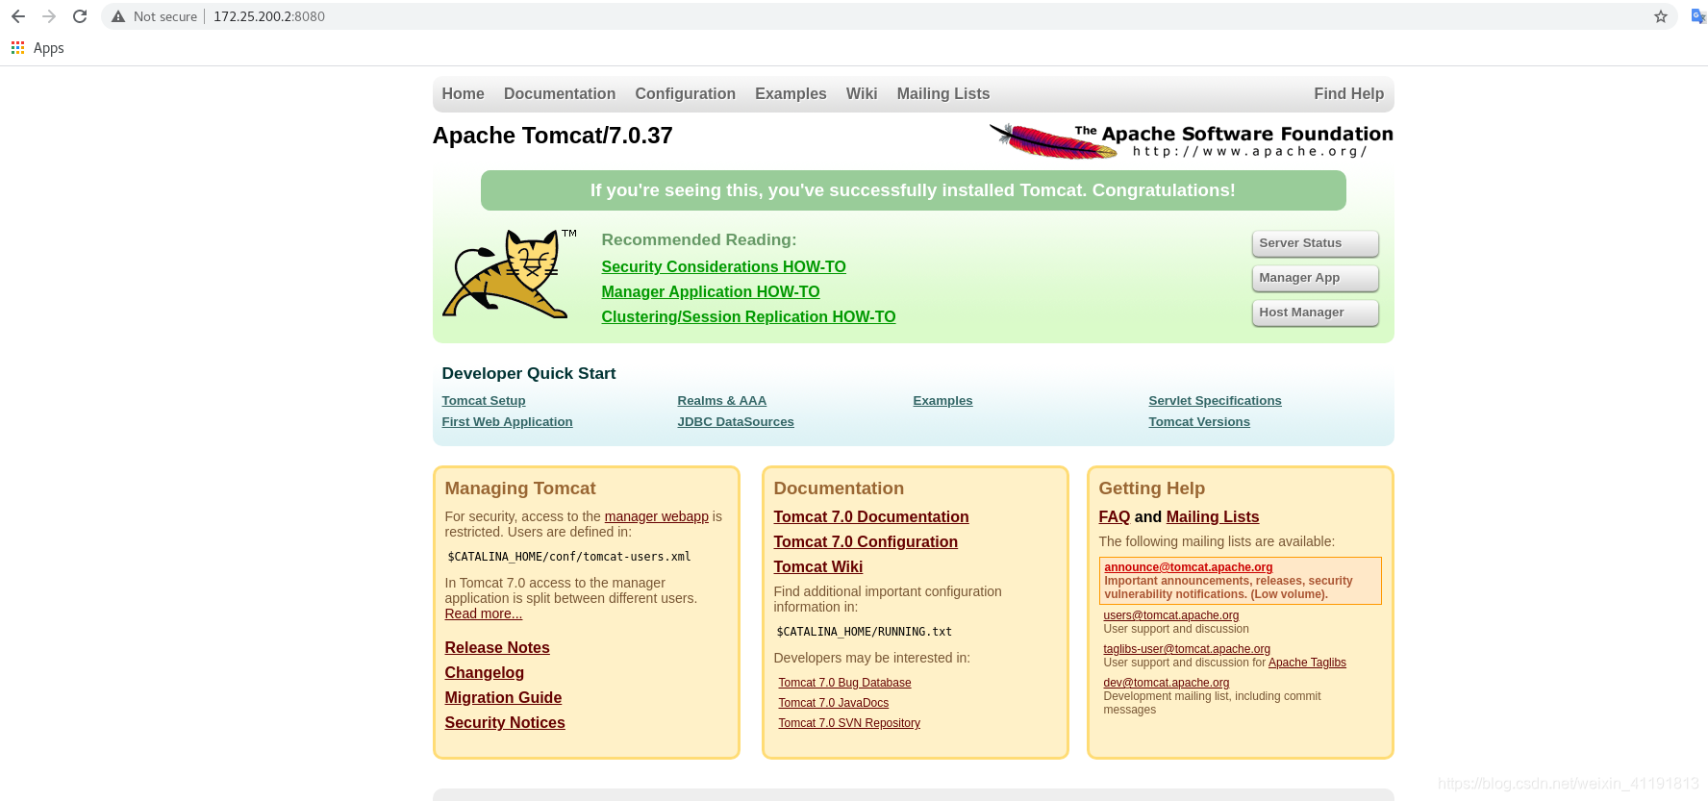The height and width of the screenshot is (801, 1708).
Task: Click the translate extension icon
Action: coord(1698,16)
